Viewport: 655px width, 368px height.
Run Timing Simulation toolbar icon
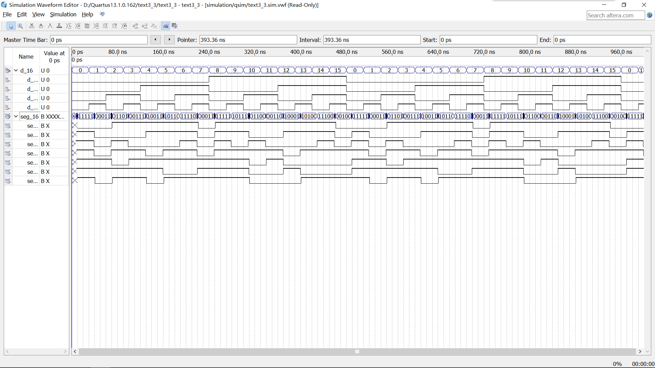pos(145,26)
